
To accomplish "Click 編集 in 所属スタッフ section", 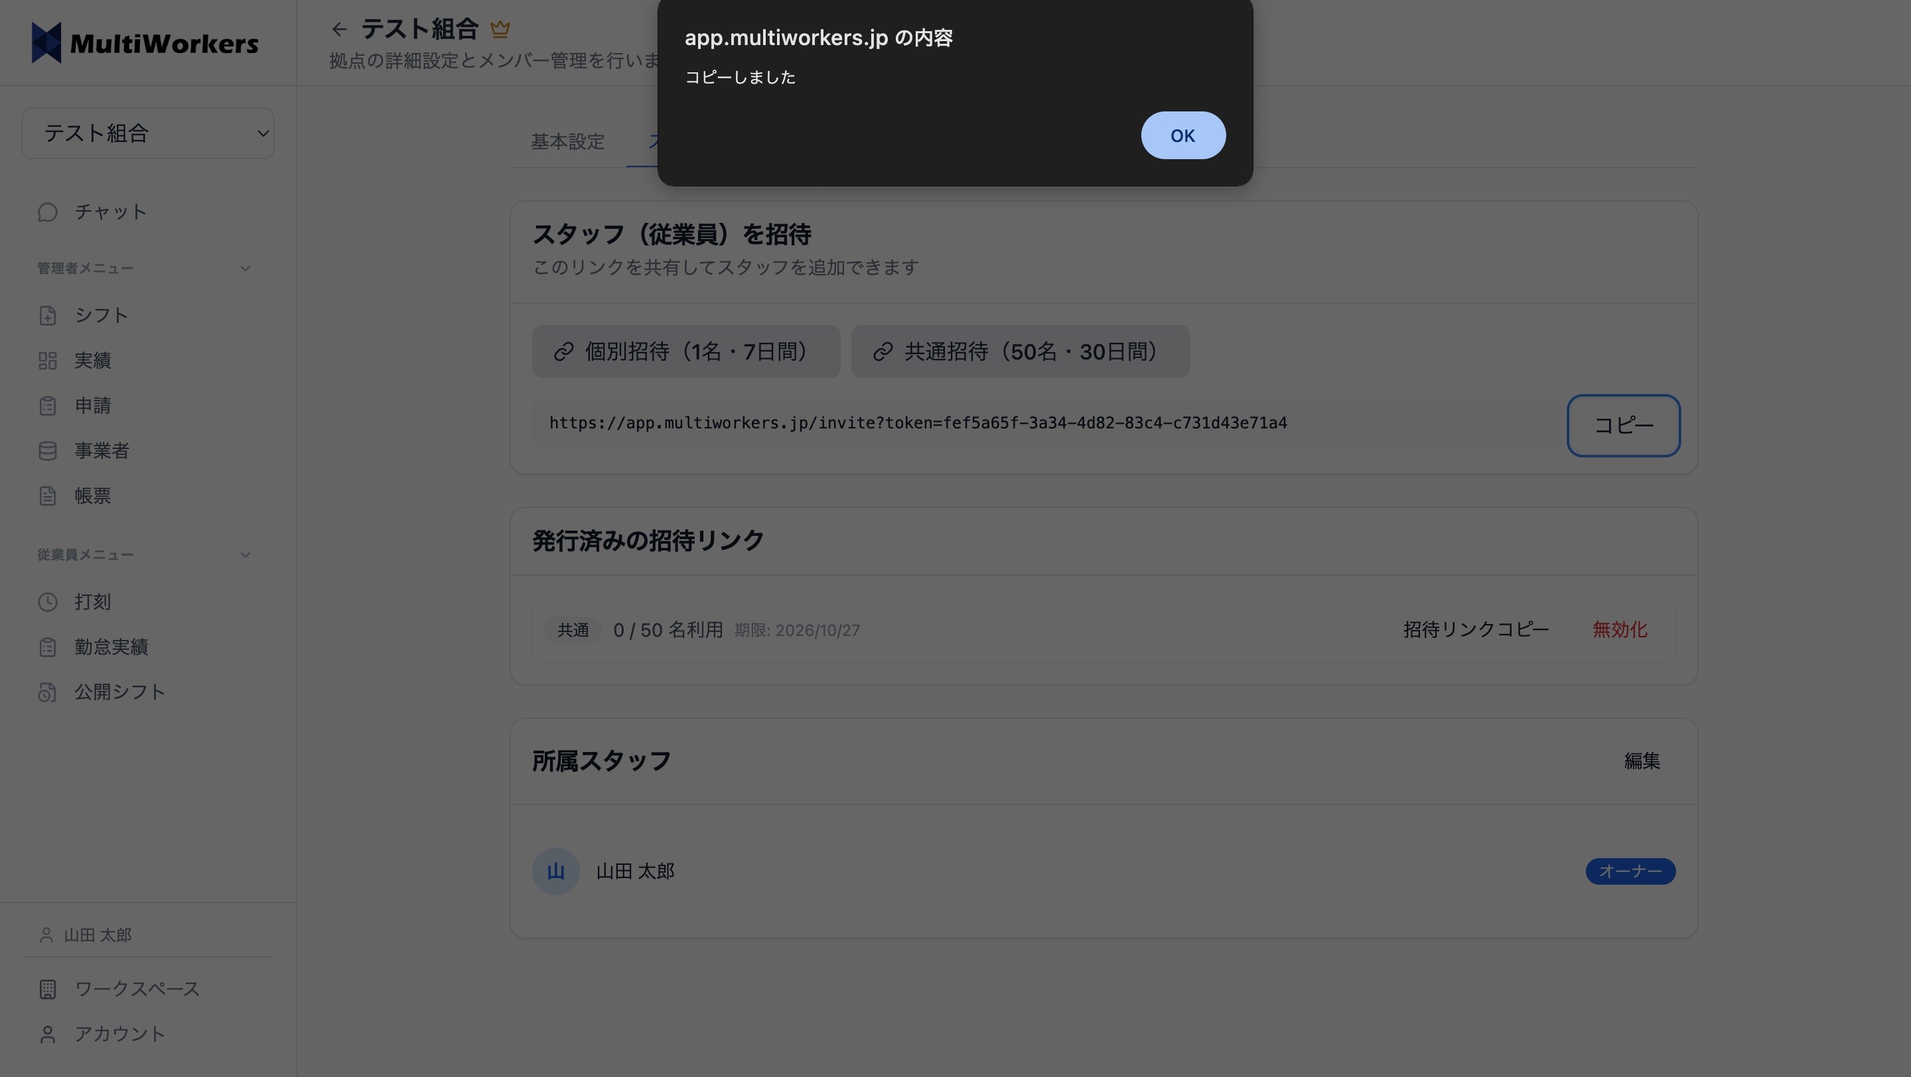I will (1642, 761).
